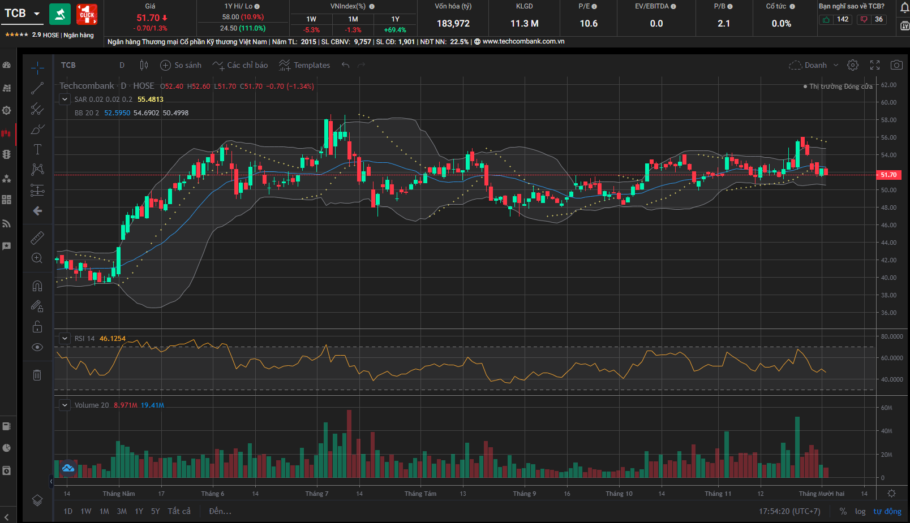The height and width of the screenshot is (523, 910).
Task: Open the chart patterns tool
Action: (37, 170)
